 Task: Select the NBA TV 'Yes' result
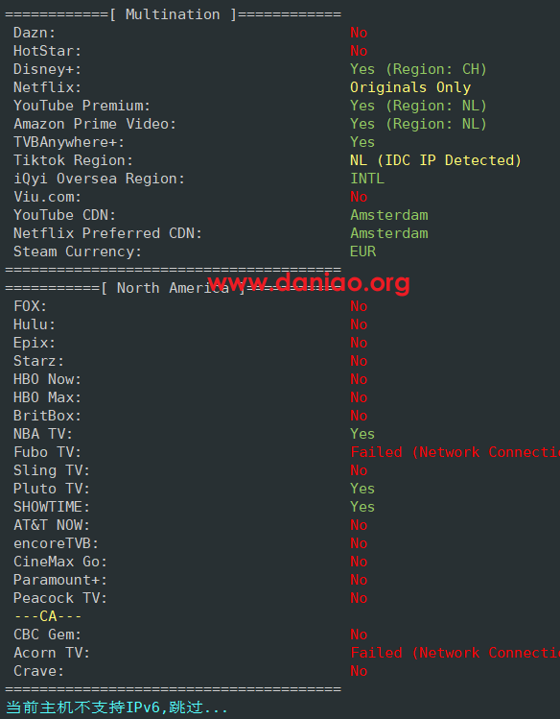[x=362, y=434]
